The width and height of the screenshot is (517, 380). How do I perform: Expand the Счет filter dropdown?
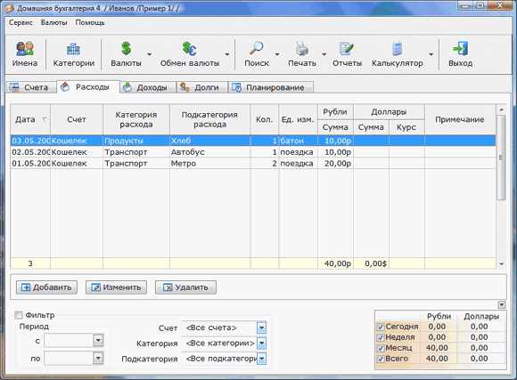261,327
